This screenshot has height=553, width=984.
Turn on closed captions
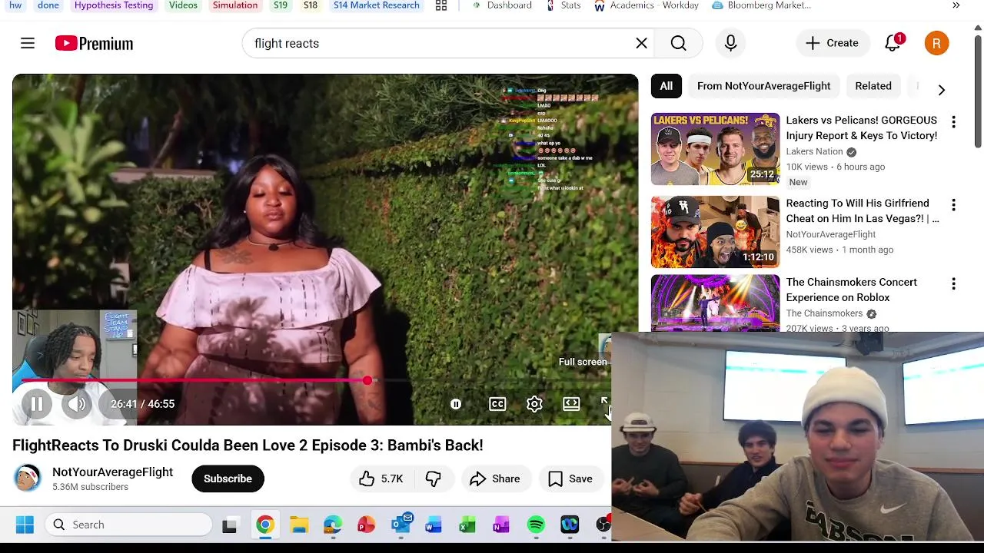(497, 404)
